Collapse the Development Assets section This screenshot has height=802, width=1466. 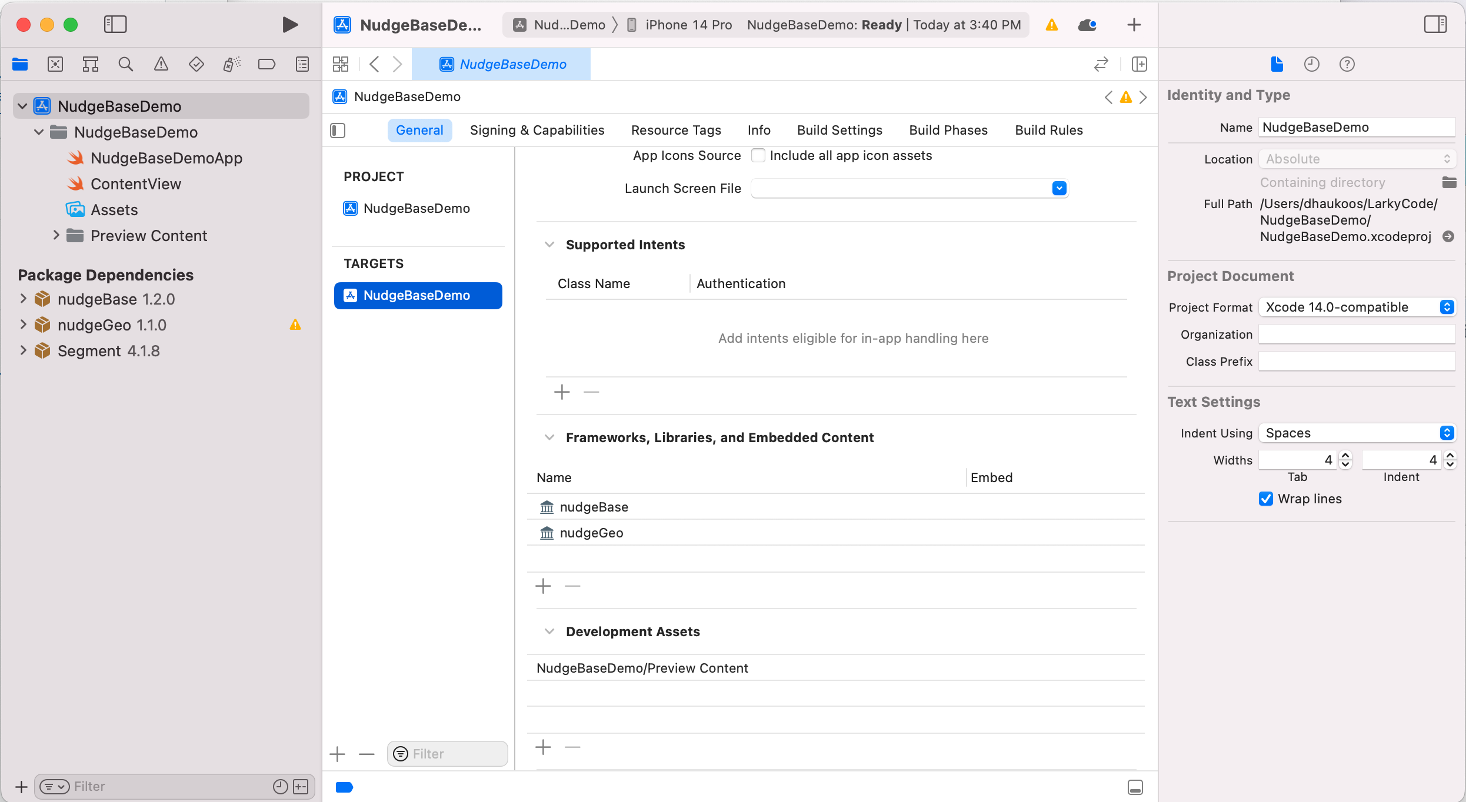click(549, 631)
